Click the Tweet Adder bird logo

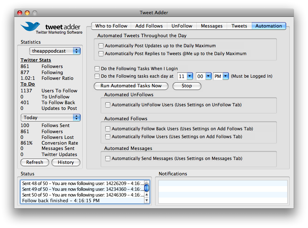click(30, 26)
